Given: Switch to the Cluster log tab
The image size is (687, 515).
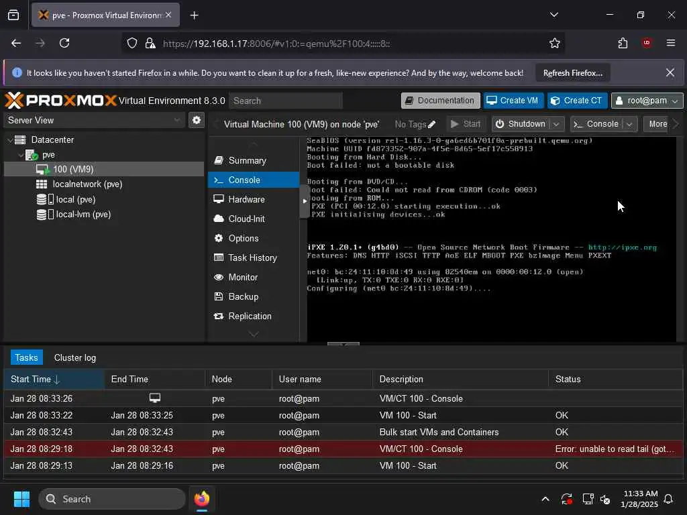Looking at the screenshot, I should 75,358.
